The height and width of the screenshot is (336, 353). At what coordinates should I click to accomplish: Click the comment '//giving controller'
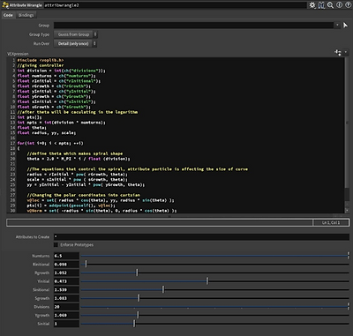coord(41,65)
